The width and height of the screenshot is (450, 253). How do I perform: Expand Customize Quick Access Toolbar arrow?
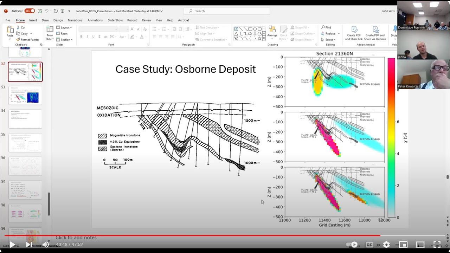point(69,11)
